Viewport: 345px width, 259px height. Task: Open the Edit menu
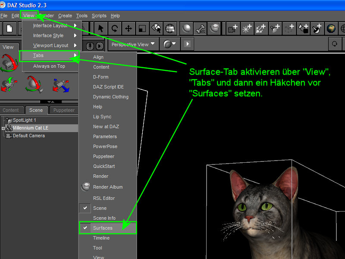[15, 16]
